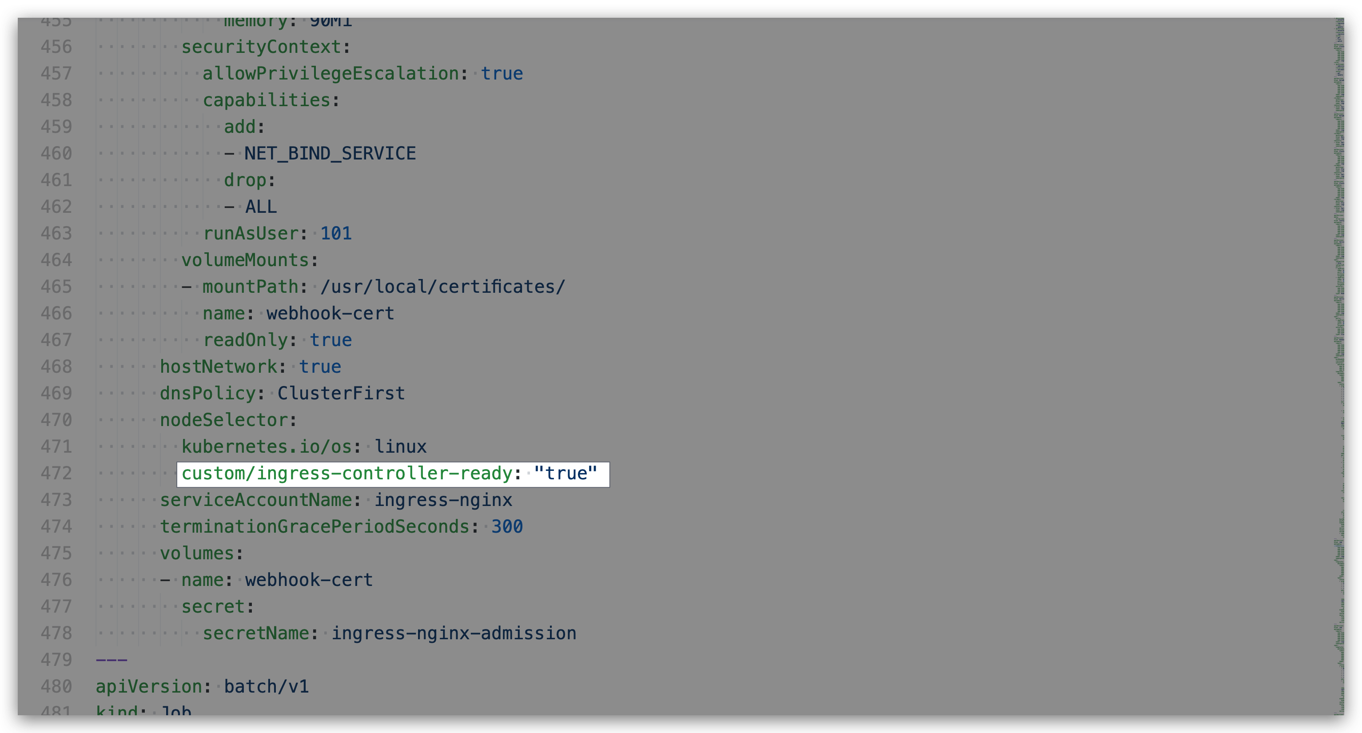Click line number 464 beside volumeMounts
Screen dimensions: 1362x733
[56, 260]
